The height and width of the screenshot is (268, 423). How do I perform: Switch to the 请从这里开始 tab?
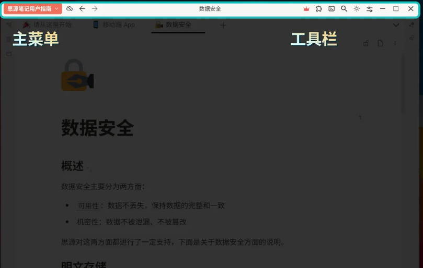(47, 25)
